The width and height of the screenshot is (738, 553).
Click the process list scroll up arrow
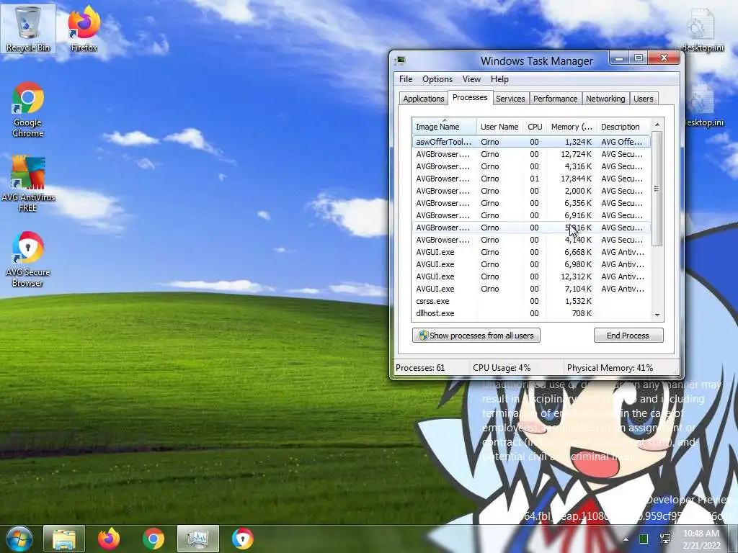tap(657, 125)
